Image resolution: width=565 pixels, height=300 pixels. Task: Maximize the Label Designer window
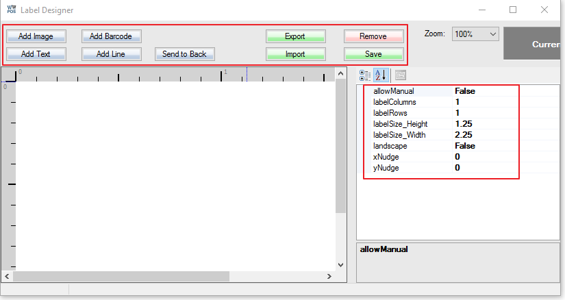513,10
